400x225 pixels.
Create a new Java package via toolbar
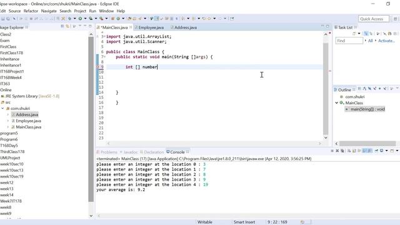coord(112,18)
